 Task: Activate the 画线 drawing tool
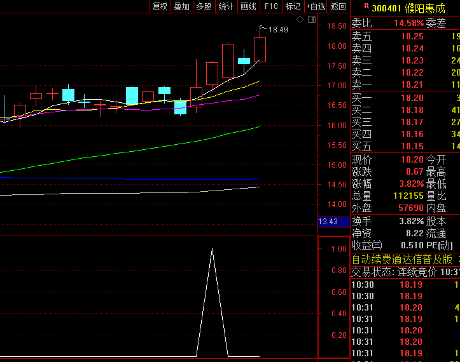(248, 6)
